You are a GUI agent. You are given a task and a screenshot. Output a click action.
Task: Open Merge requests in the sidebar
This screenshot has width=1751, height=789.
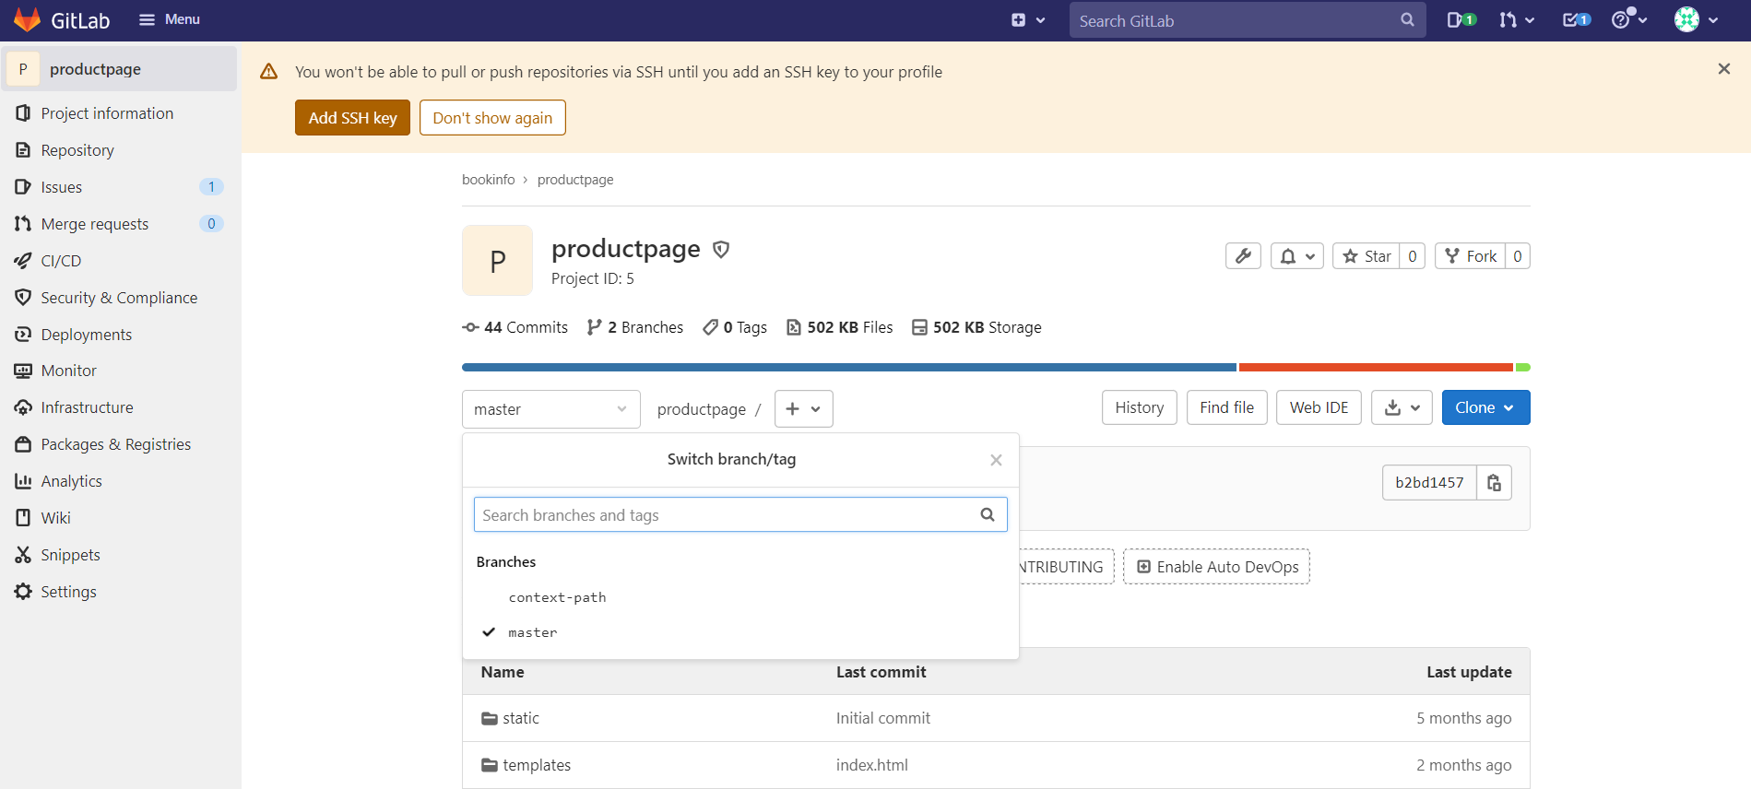(95, 224)
